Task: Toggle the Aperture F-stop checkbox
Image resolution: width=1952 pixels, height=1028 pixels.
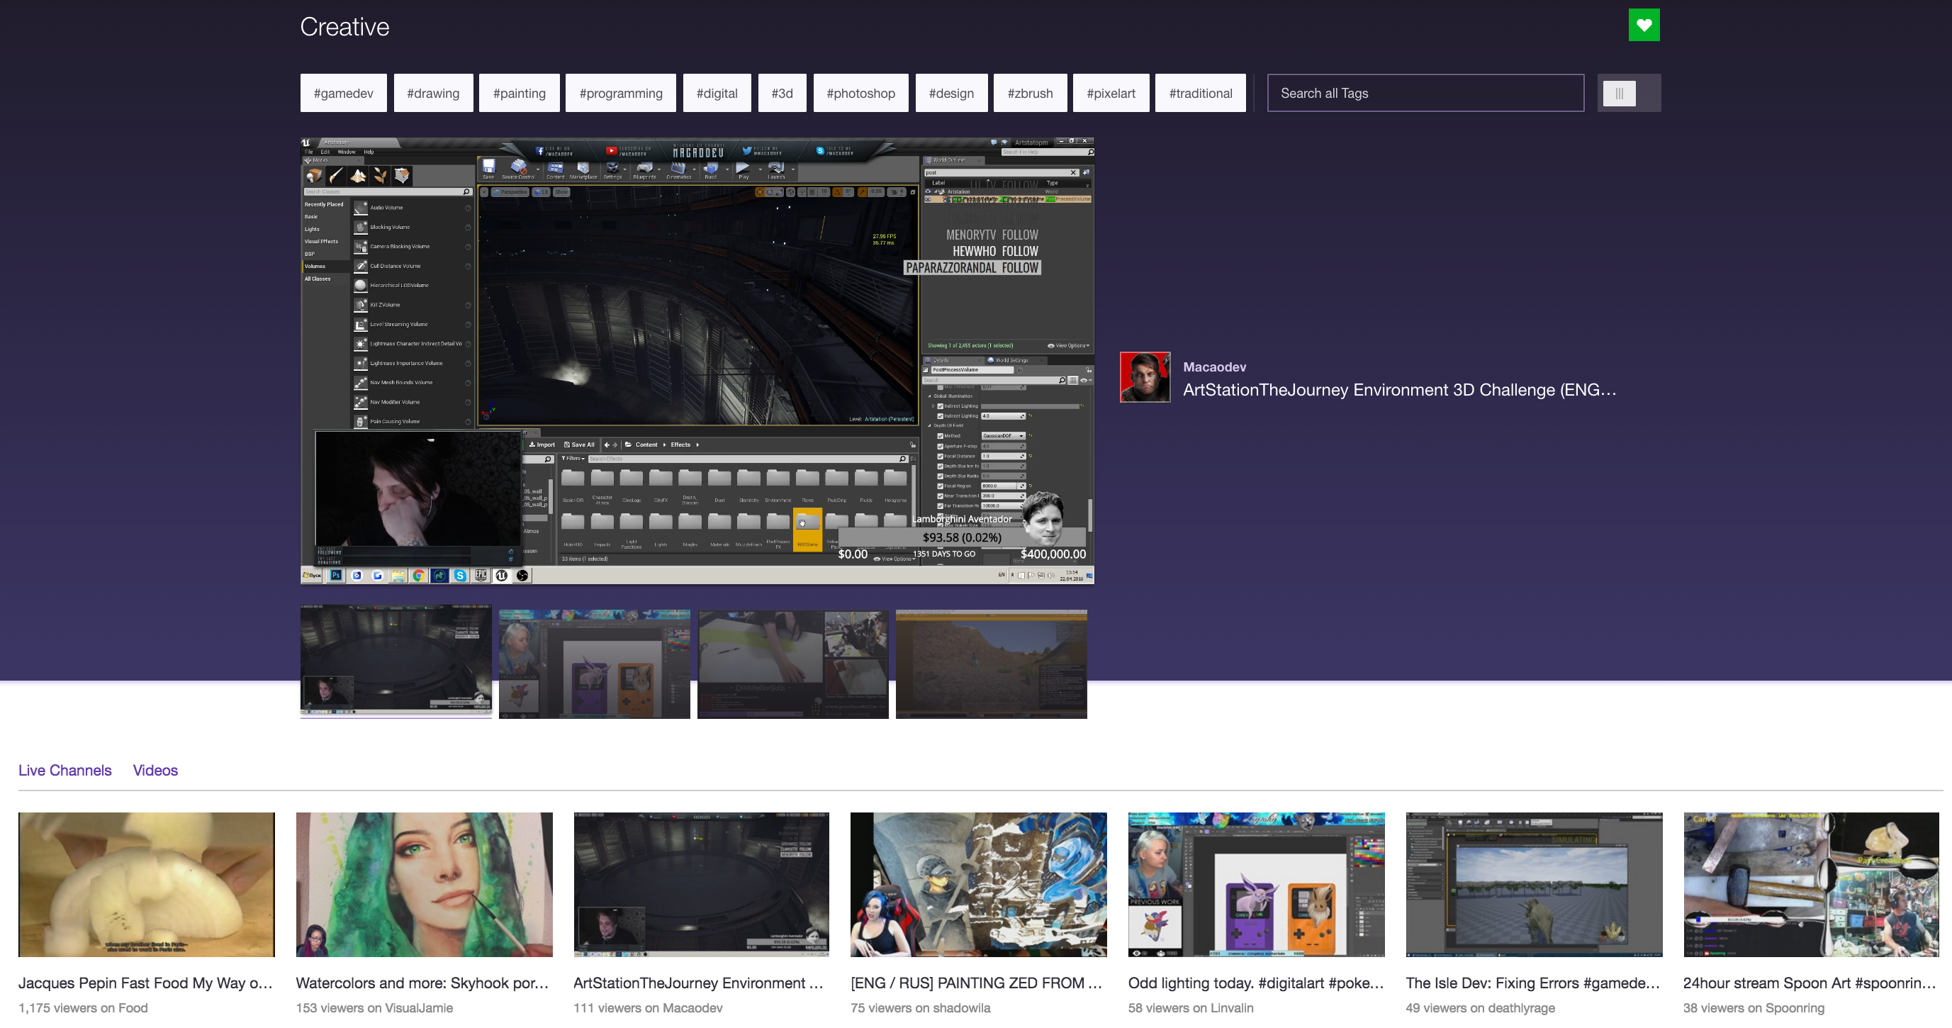Action: tap(941, 447)
